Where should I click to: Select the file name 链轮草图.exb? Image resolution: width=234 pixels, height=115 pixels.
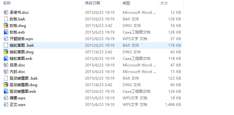coord(21,58)
